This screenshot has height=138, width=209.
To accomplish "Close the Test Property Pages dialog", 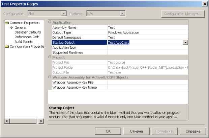I will coord(204,3).
